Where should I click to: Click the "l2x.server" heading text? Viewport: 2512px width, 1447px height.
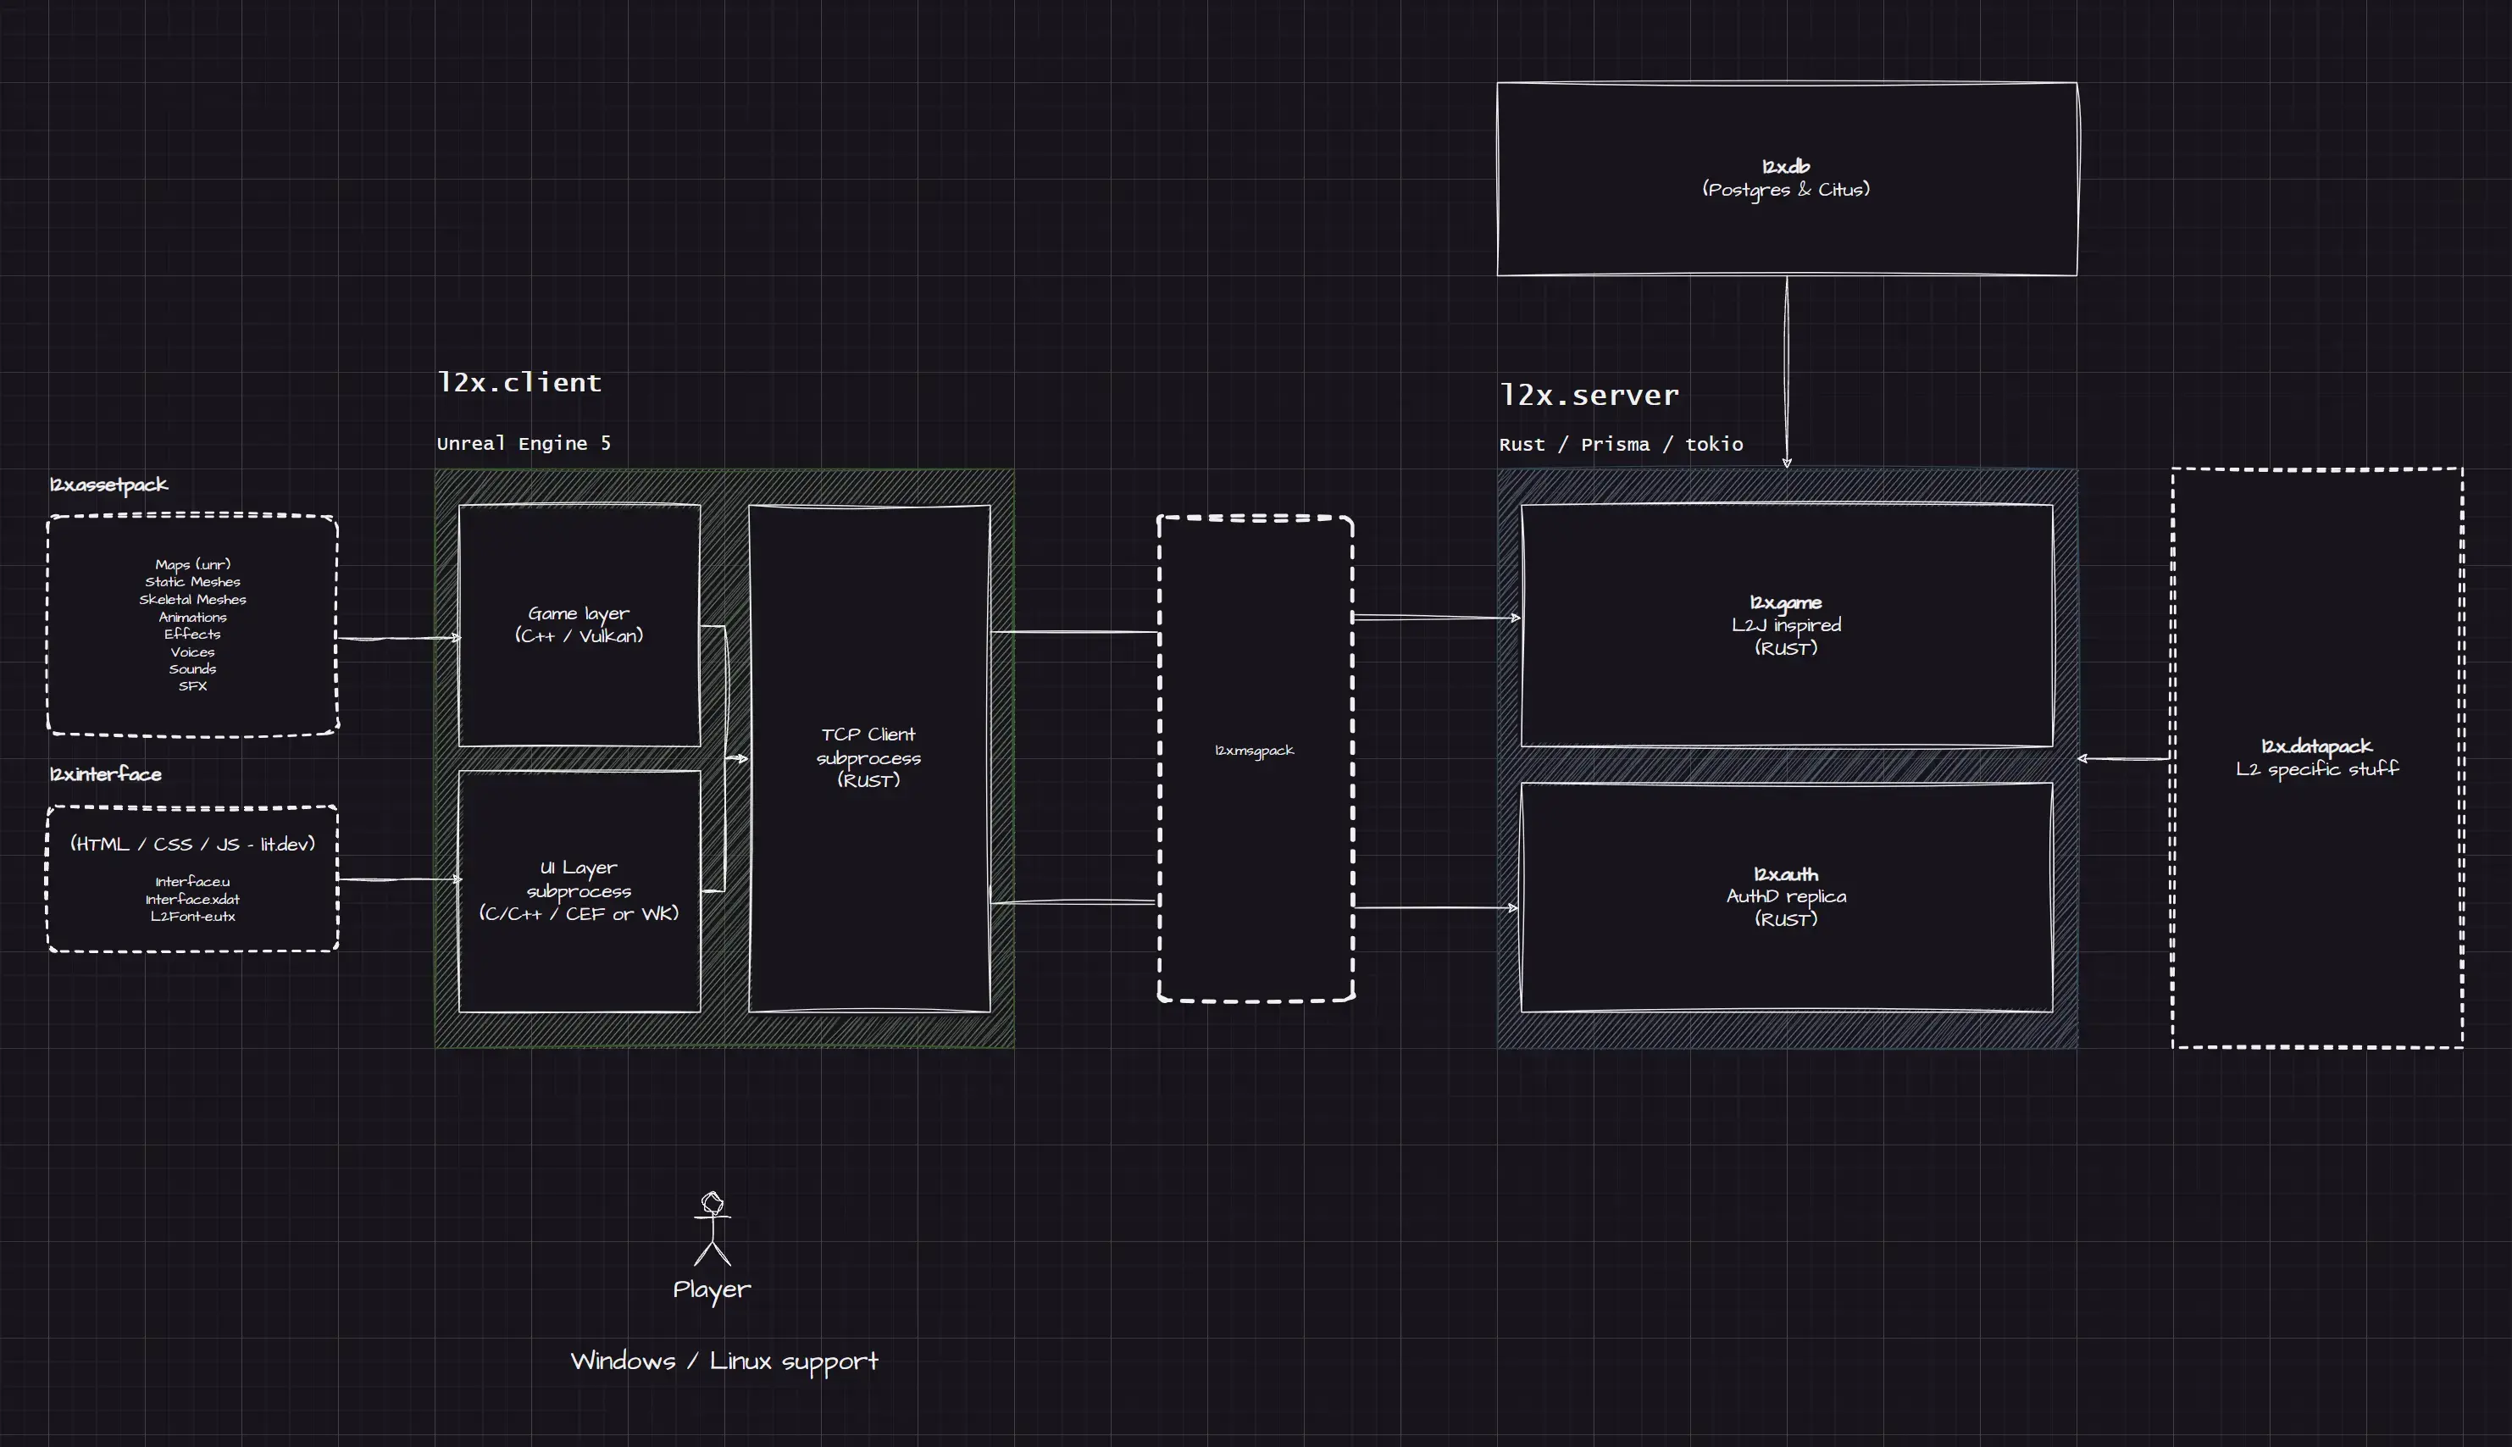click(1589, 395)
